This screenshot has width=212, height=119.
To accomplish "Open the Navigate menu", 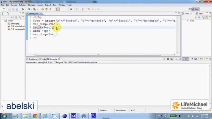I will pos(32,5).
